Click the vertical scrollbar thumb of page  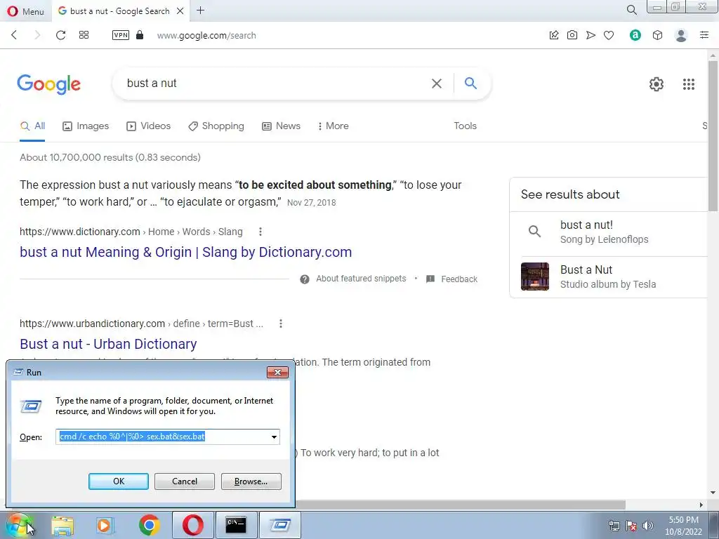(713, 135)
